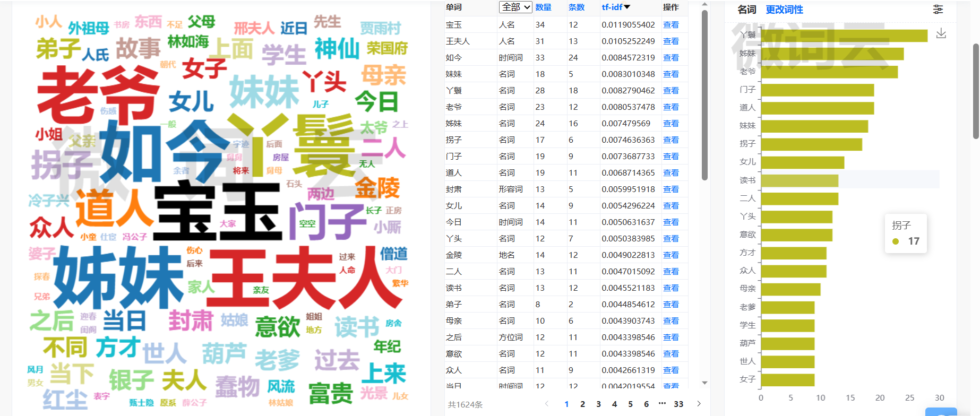
Task: Click 查看 in the 宝玉 row
Action: pos(671,24)
